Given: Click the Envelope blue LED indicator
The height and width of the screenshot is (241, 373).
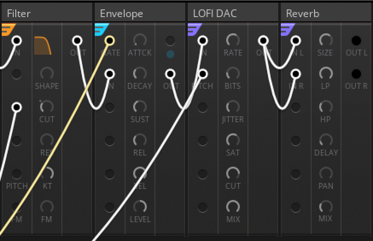Looking at the screenshot, I should tap(170, 54).
